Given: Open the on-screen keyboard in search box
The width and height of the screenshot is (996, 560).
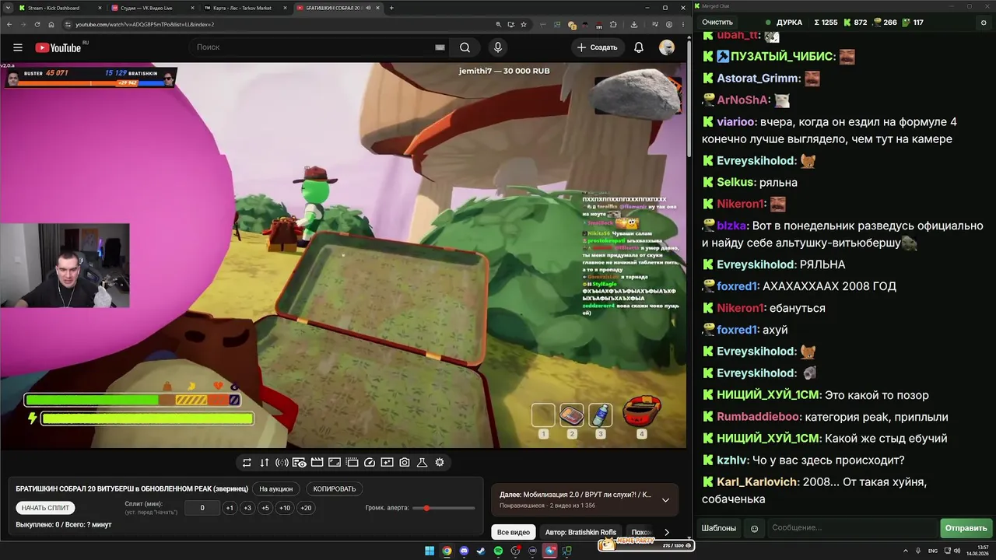Looking at the screenshot, I should click(440, 47).
